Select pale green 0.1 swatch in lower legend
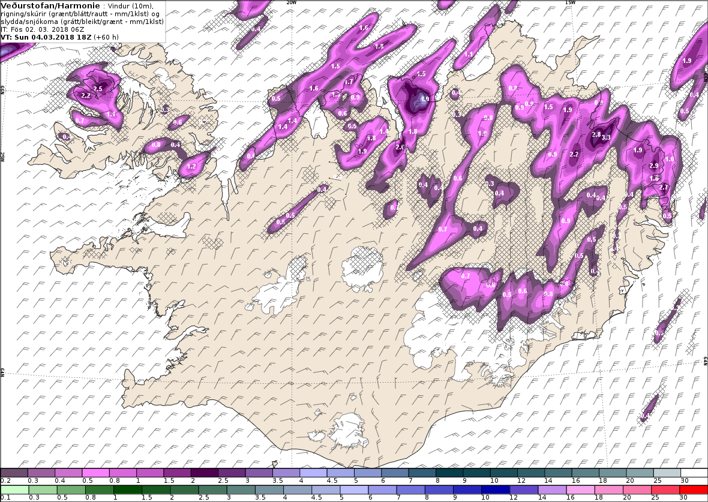The height and width of the screenshot is (502, 708). pyautogui.click(x=14, y=490)
